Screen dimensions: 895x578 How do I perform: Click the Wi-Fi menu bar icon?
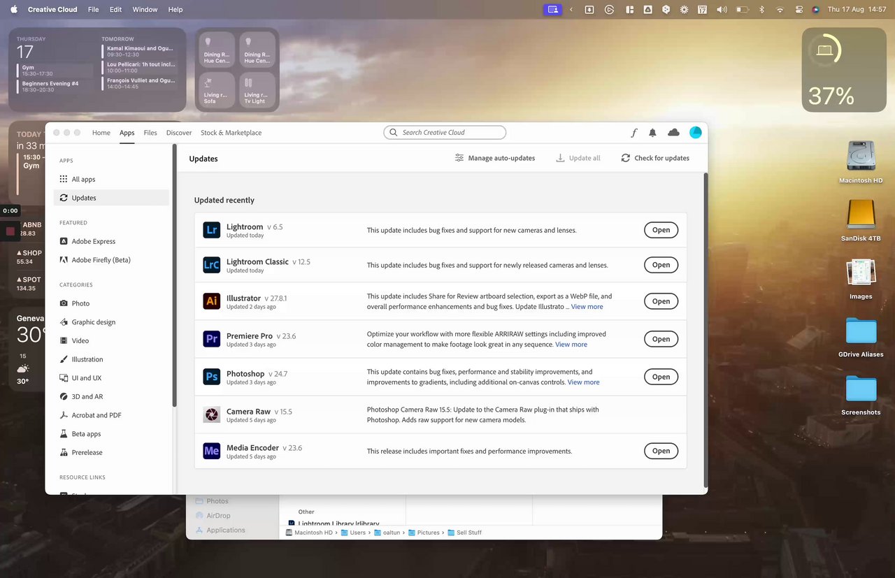pyautogui.click(x=780, y=10)
